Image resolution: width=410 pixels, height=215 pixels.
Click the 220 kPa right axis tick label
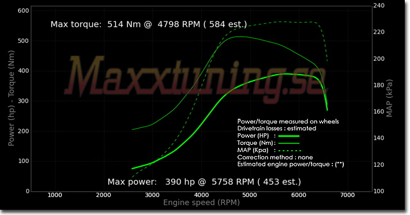pos(379,32)
